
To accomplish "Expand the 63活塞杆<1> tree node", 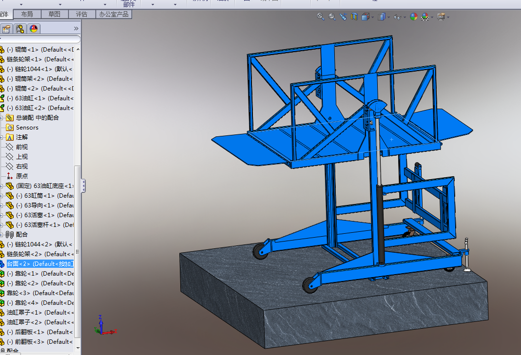I will [x=1, y=225].
